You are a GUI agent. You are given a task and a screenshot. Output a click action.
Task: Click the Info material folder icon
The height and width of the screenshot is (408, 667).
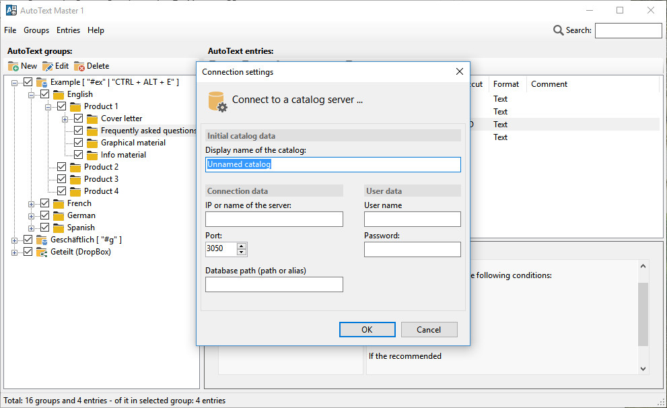(92, 155)
